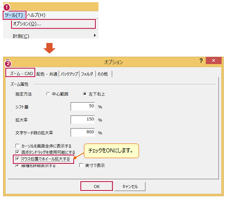The height and width of the screenshot is (198, 226).
Task: Switch to the ズーム - CAD tab
Action: [20, 74]
